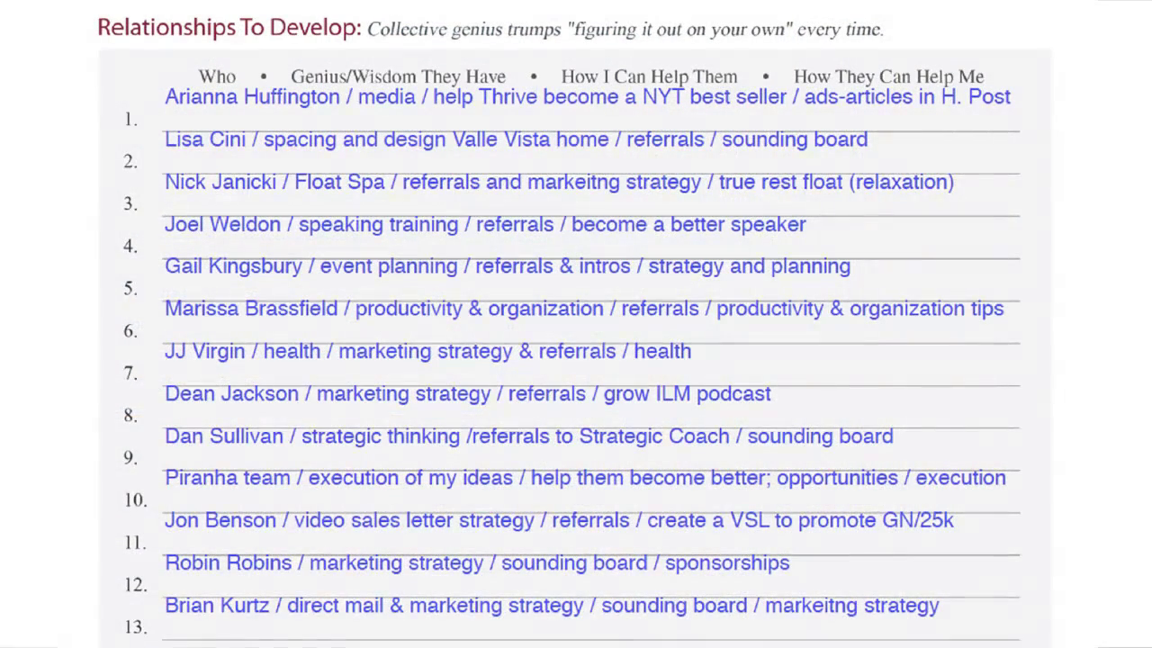The width and height of the screenshot is (1152, 648).
Task: Click the Dan Sullivan strategic thinking entry
Action: [x=529, y=436]
